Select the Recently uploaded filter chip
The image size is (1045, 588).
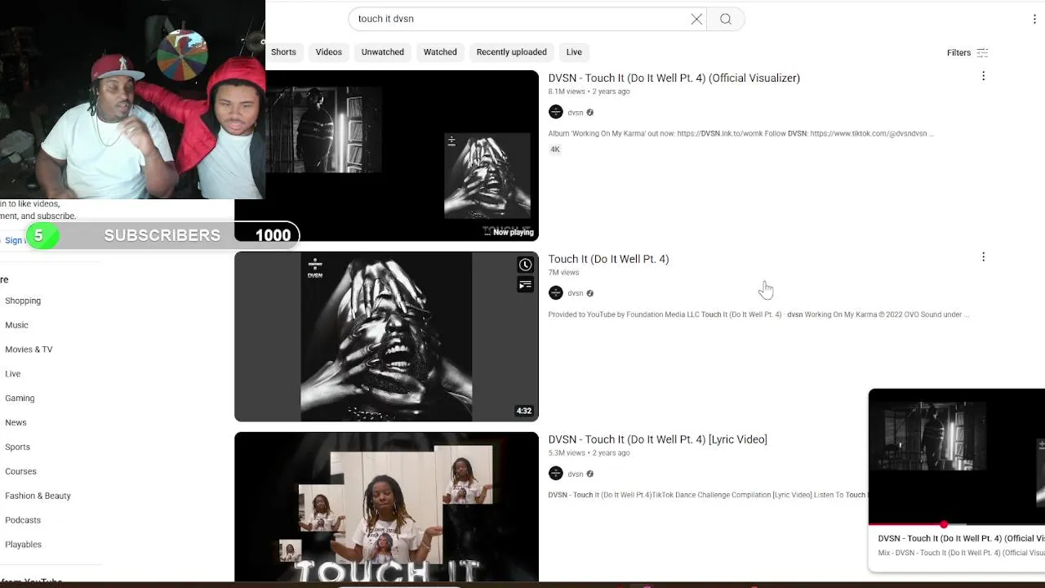(512, 52)
